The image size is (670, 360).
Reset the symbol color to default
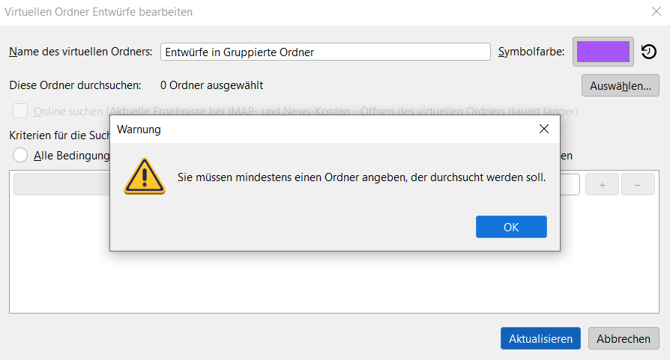[649, 52]
